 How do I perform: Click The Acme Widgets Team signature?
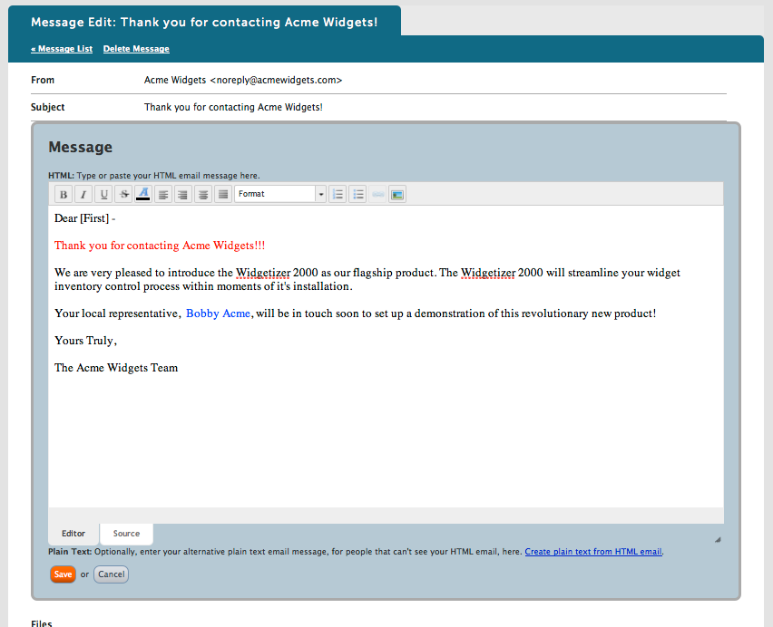point(116,368)
